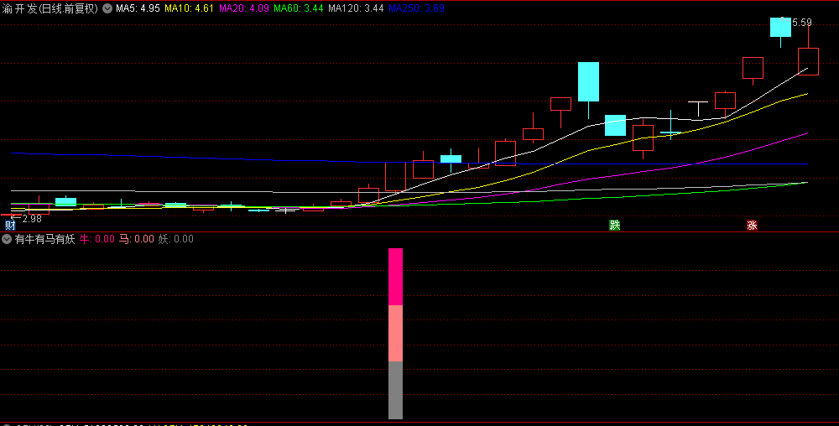
Task: Click the red 涨 marker icon
Action: pos(752,225)
